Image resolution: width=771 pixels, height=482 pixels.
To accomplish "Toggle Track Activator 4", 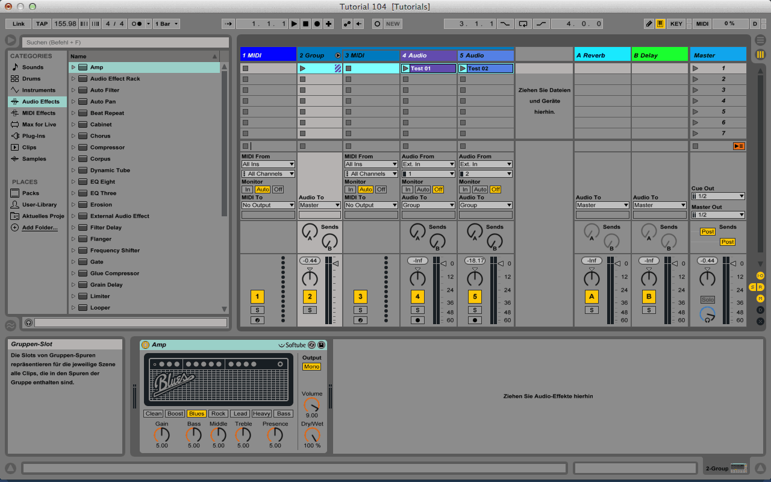I will click(x=417, y=296).
